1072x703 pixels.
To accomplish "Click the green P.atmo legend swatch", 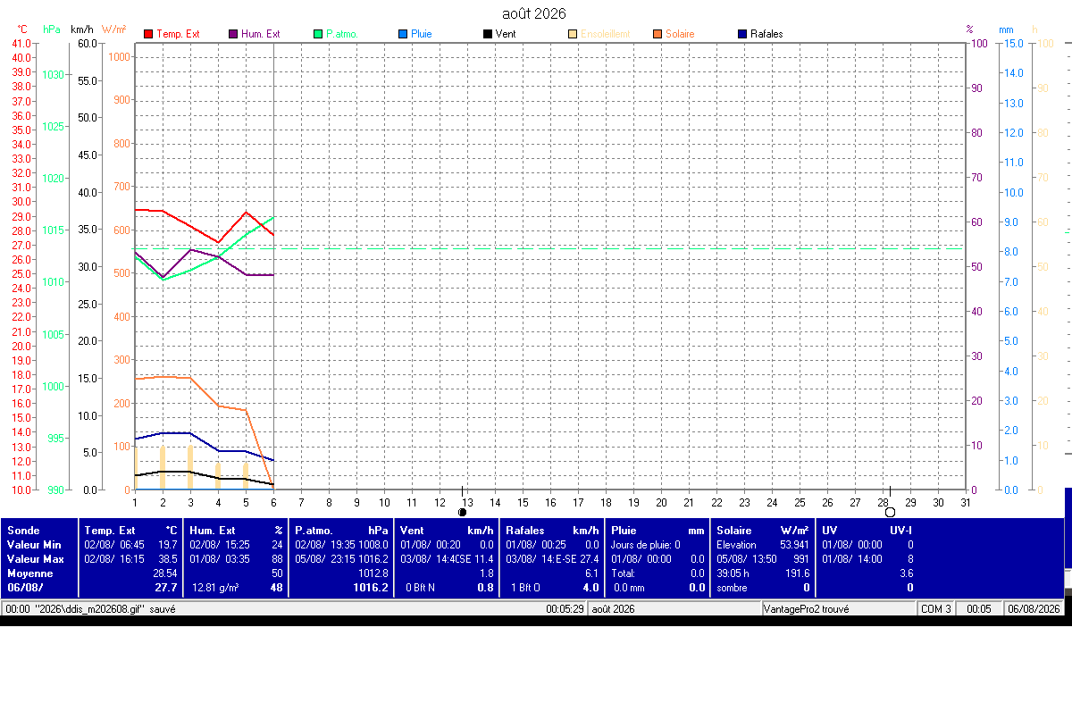I will coord(318,34).
